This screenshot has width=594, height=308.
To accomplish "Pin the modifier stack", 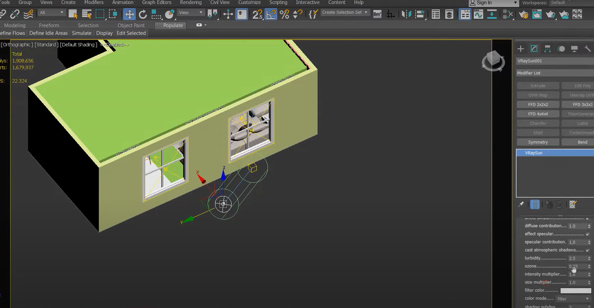I will point(521,205).
